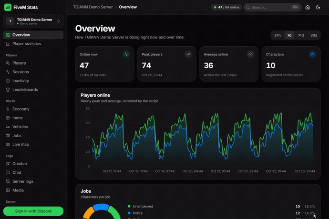Click the Average online gauge icon
This screenshot has width=329, height=219.
(250, 54)
